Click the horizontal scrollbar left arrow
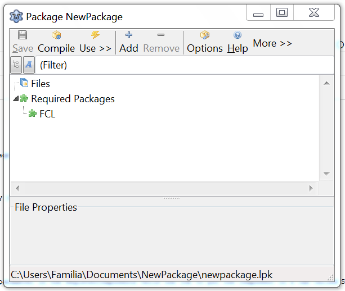345x291 pixels. (x=17, y=188)
